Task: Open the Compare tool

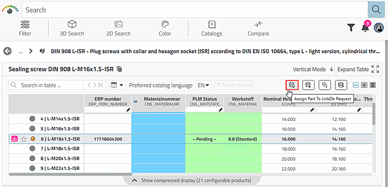Action: pos(258,28)
